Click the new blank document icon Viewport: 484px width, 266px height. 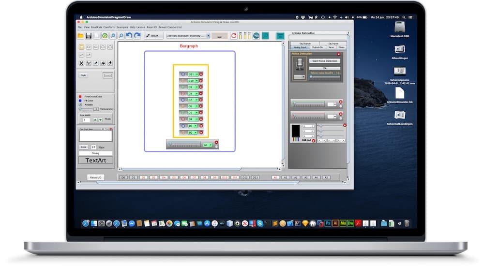pos(97,36)
